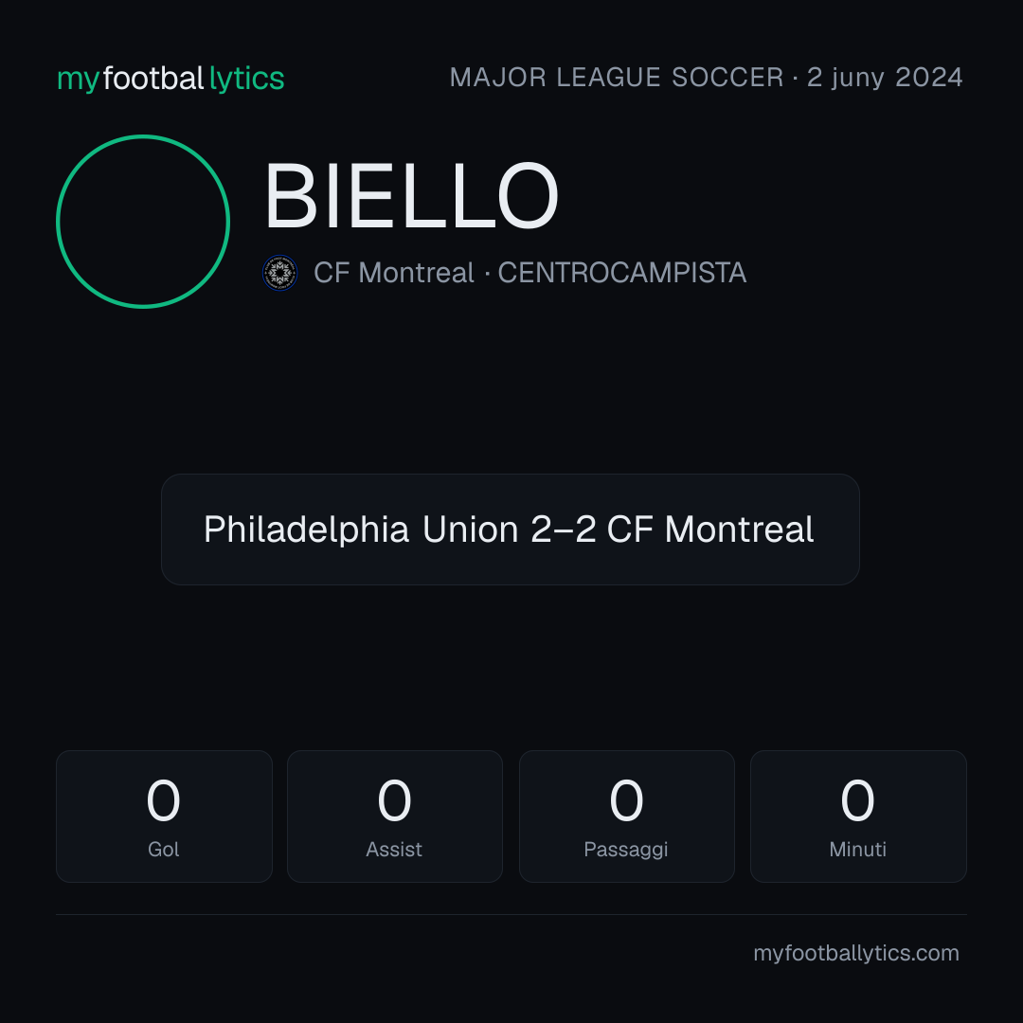
Task: Click the zero value above Minuti
Action: click(x=857, y=799)
